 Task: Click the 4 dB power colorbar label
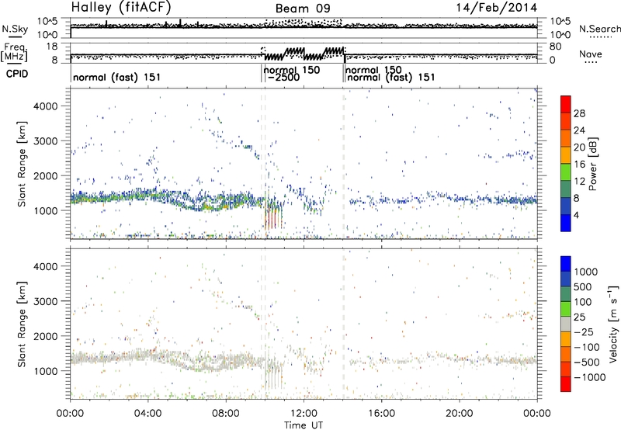point(577,215)
